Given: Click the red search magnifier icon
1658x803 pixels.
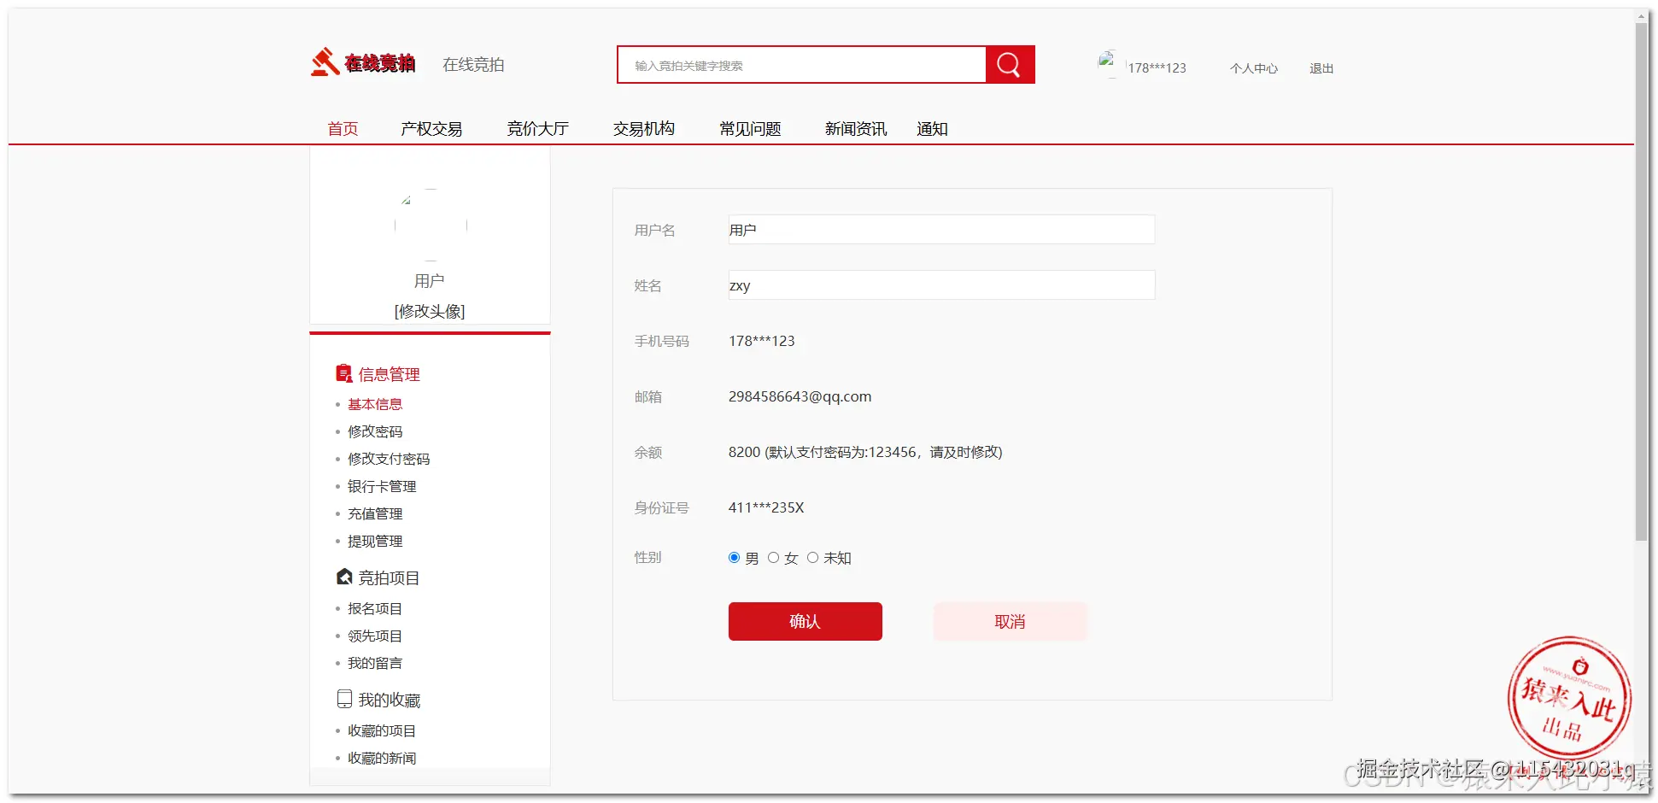Looking at the screenshot, I should tap(1009, 64).
